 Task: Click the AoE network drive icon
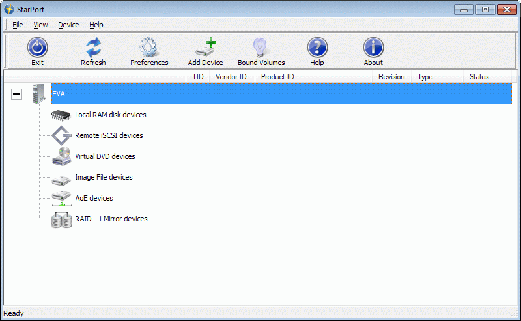pyautogui.click(x=61, y=199)
